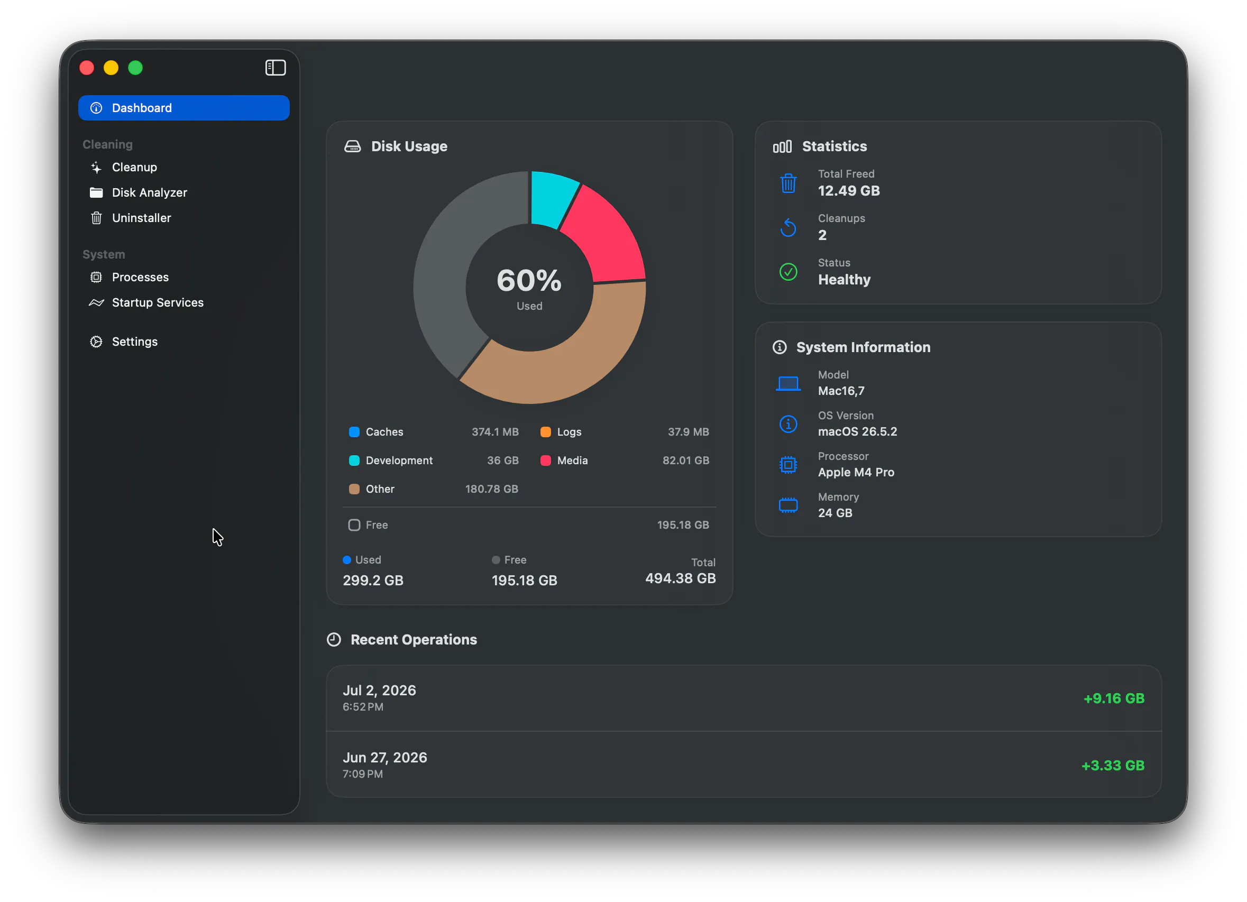
Task: Click the Cleanup sparkle icon
Action: [96, 167]
